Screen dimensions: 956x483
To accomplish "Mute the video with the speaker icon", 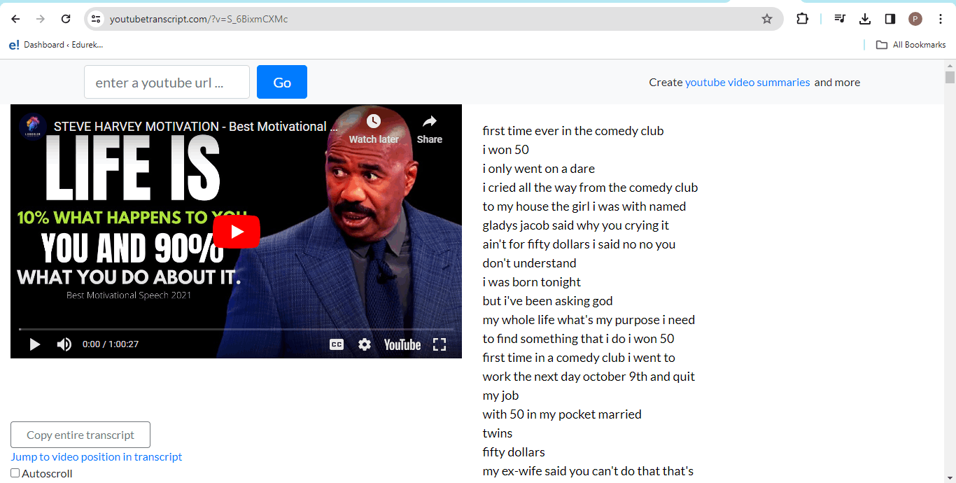I will pos(64,344).
